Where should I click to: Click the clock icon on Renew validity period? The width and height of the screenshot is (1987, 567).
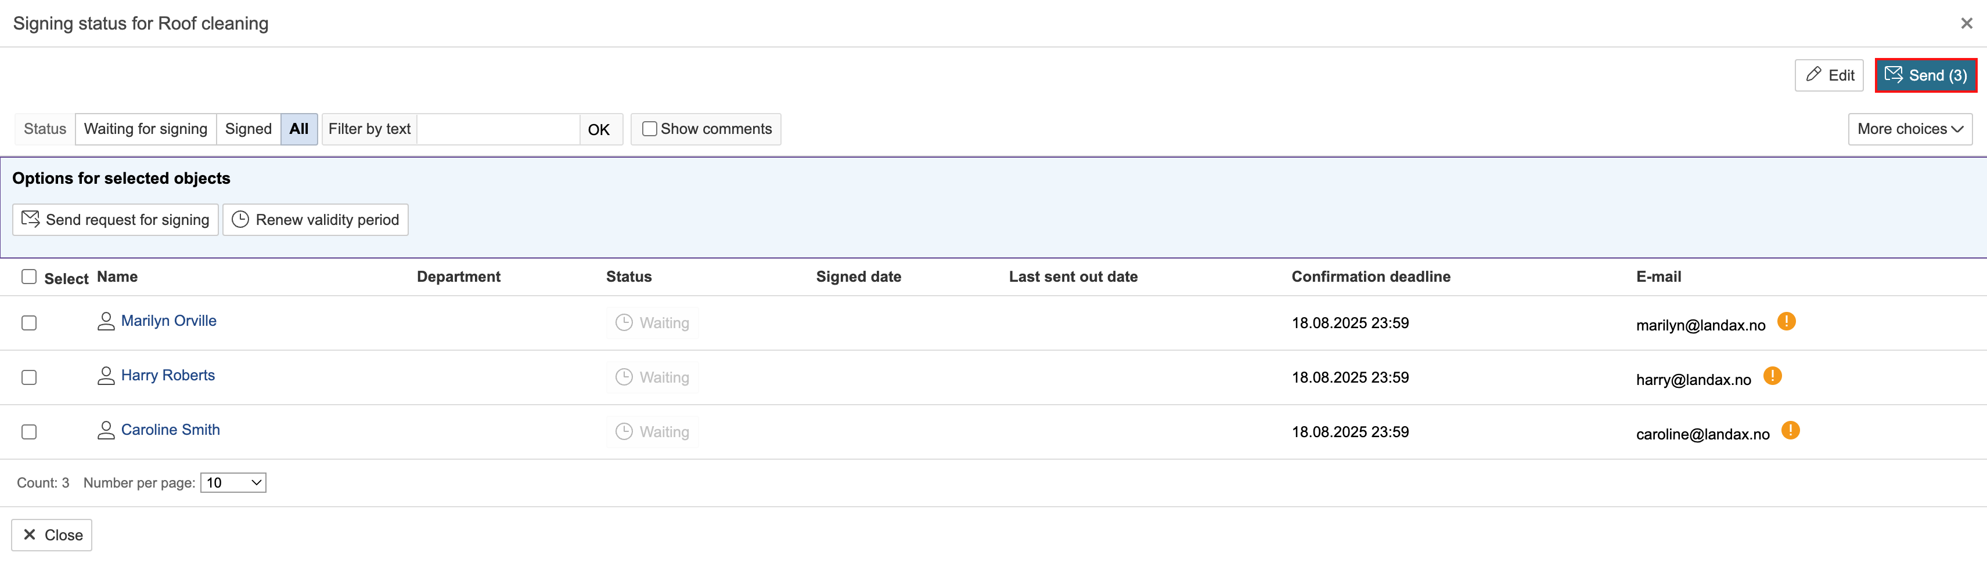(x=240, y=220)
